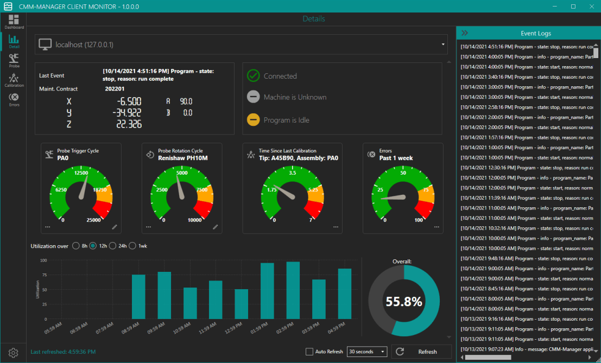Select the Detail sidebar icon
601x363 pixels.
(14, 41)
